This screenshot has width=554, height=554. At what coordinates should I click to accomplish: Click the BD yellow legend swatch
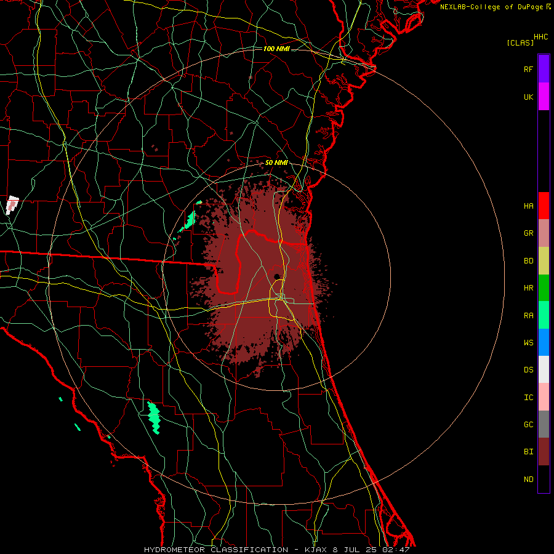click(x=544, y=260)
